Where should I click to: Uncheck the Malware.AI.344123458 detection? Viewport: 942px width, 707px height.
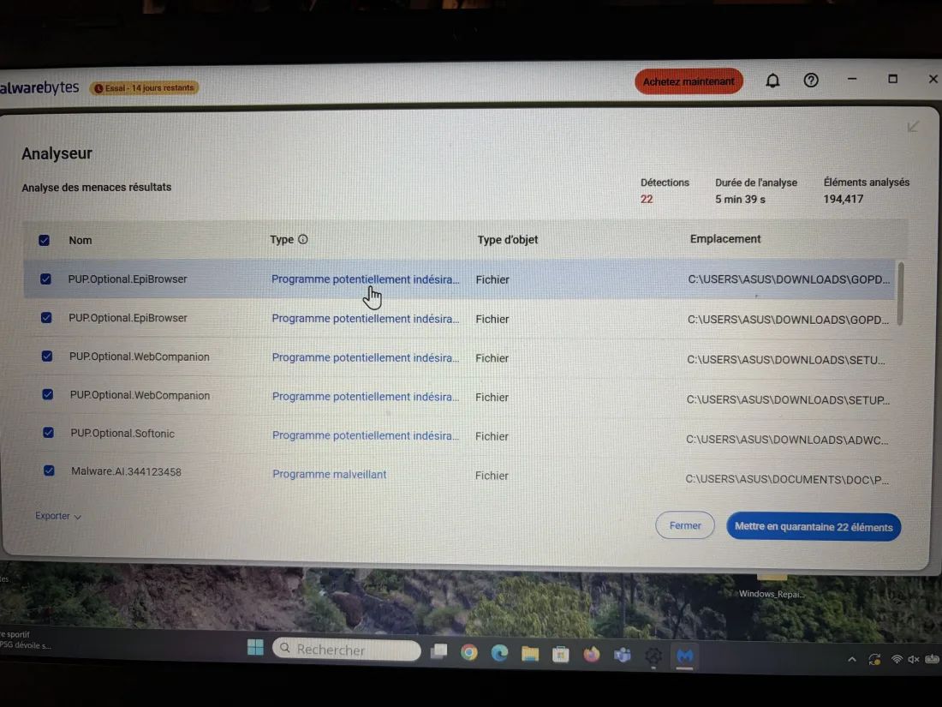49,470
